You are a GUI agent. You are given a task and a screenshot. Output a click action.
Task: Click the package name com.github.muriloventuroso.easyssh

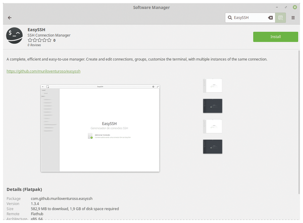[62, 198]
